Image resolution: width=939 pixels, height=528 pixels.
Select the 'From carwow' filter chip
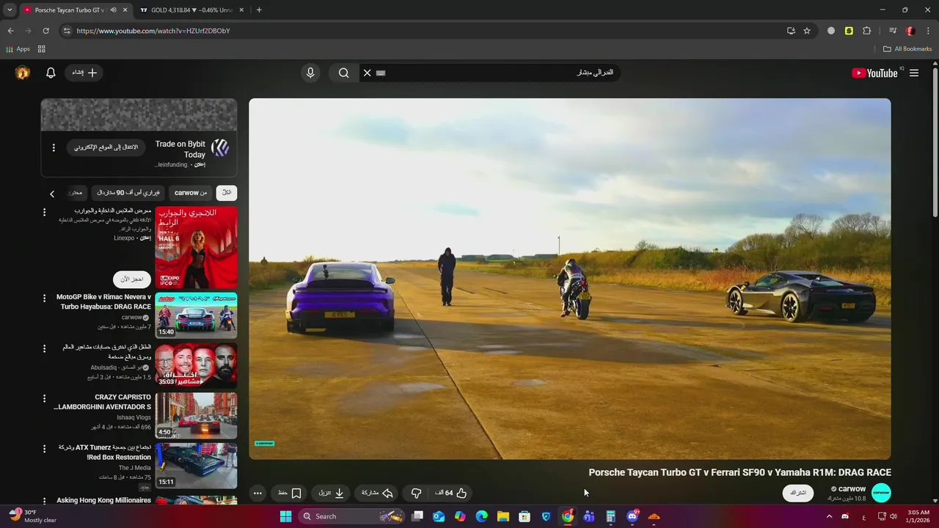tap(191, 193)
